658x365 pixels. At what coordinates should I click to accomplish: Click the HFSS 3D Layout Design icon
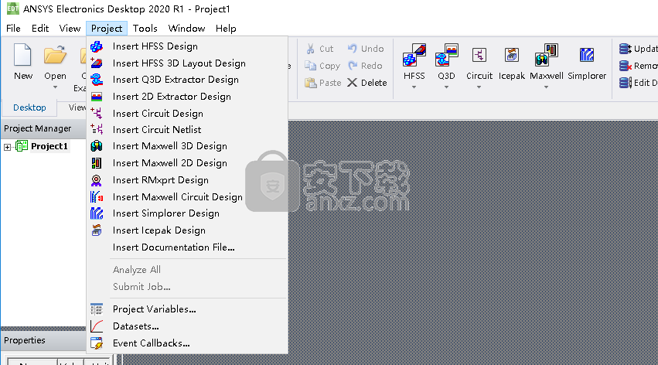tap(97, 63)
